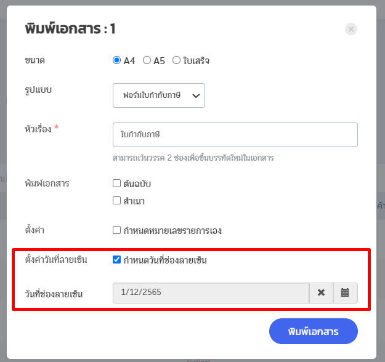The image size is (385, 362).
Task: Click the ขนาด size label
Action: pos(34,60)
